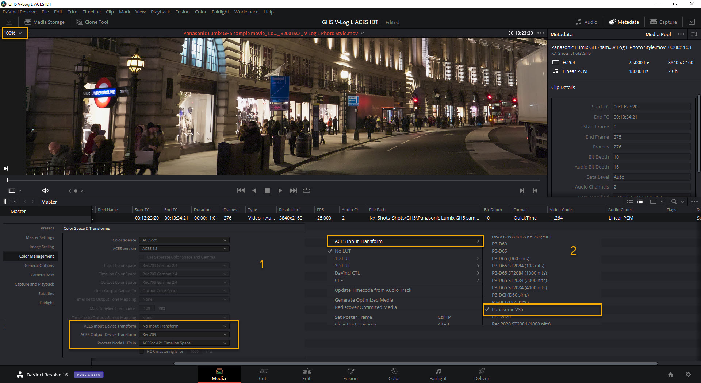Open the Fusion page
The image size is (701, 383).
point(350,374)
